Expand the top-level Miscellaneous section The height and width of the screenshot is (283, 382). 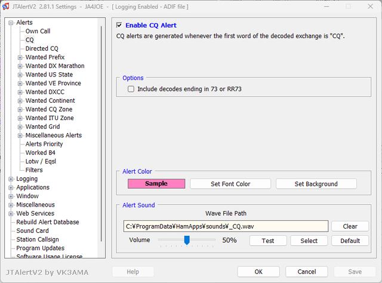click(x=11, y=205)
